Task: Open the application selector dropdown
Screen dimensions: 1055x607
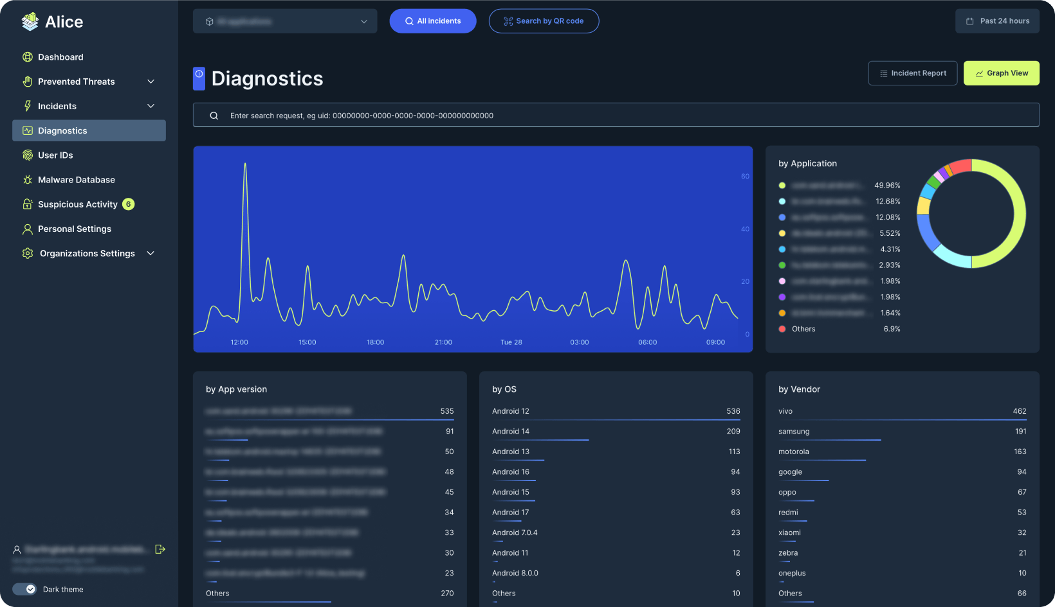Action: click(x=285, y=21)
